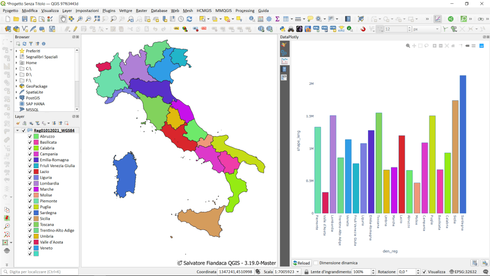
Task: Click the Save Project floppy icon
Action: (x=24, y=19)
